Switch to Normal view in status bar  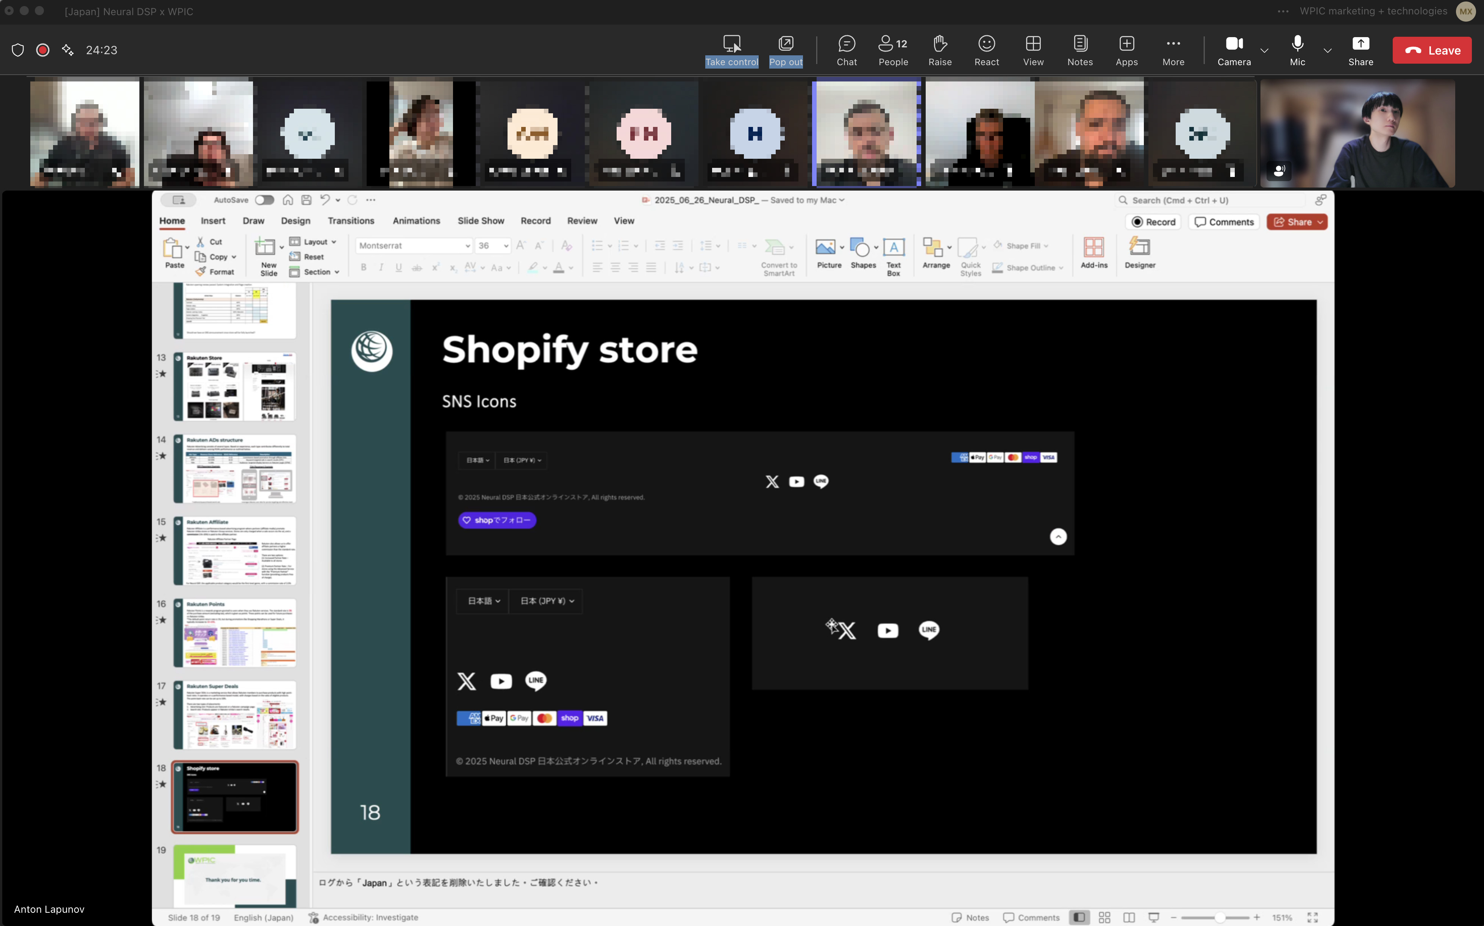tap(1079, 917)
